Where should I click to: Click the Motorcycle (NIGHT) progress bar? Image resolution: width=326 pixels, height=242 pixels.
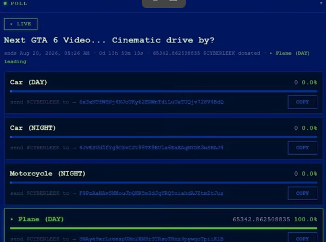tap(163, 183)
